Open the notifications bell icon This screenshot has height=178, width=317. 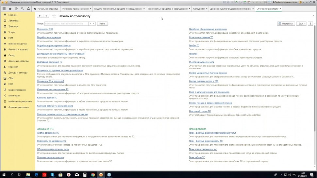28,9
